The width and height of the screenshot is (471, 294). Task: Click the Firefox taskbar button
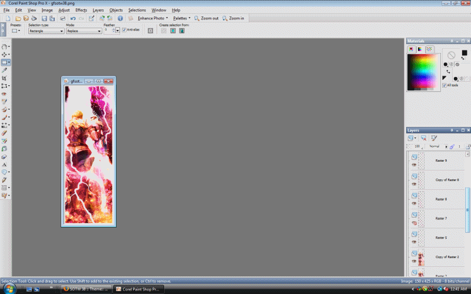(x=86, y=289)
